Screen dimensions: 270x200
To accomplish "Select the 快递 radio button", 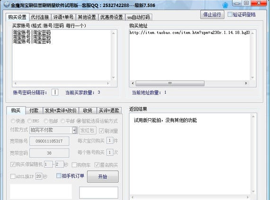I will click(13, 121).
